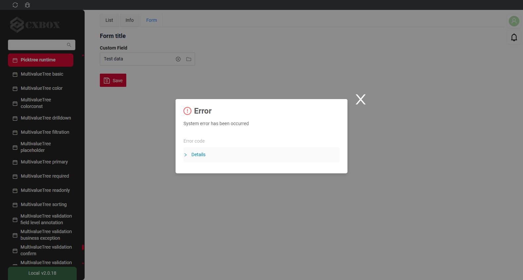Click the Error heading text

tap(203, 111)
